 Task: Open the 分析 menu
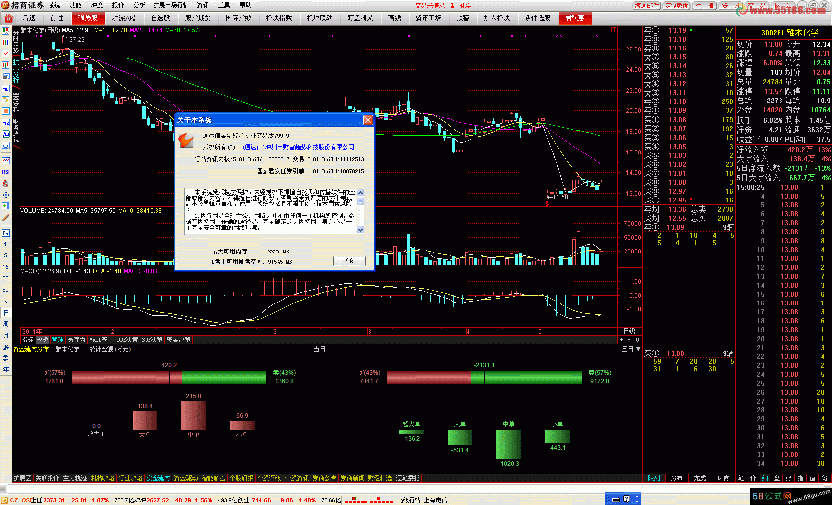(139, 5)
